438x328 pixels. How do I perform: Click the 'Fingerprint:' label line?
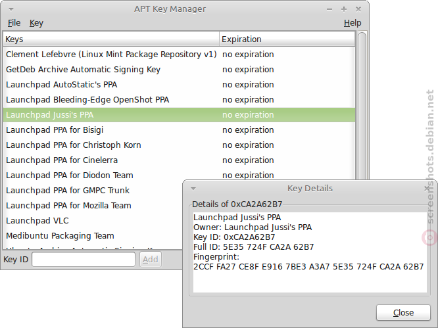tap(216, 257)
